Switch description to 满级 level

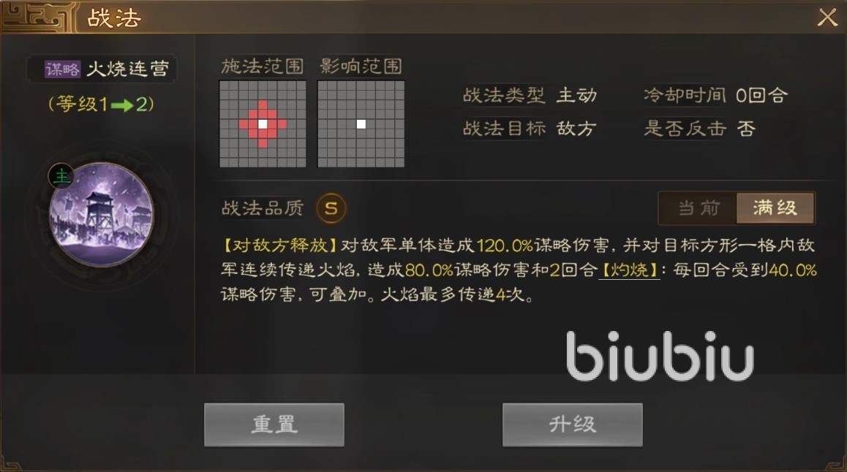click(x=775, y=208)
